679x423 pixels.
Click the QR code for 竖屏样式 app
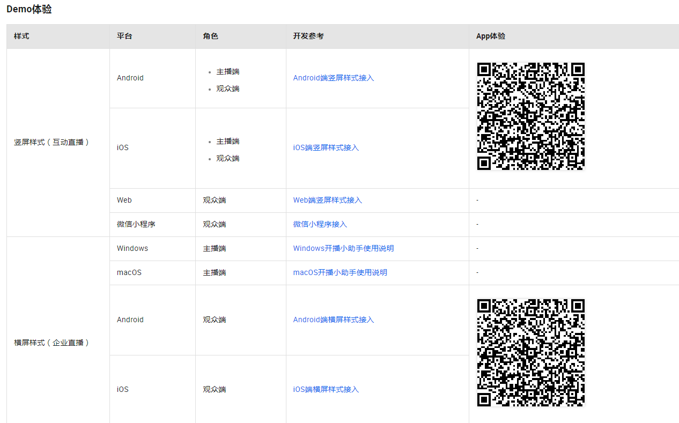531,116
